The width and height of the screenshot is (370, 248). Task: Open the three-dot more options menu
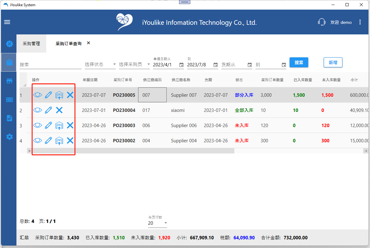pos(360,22)
